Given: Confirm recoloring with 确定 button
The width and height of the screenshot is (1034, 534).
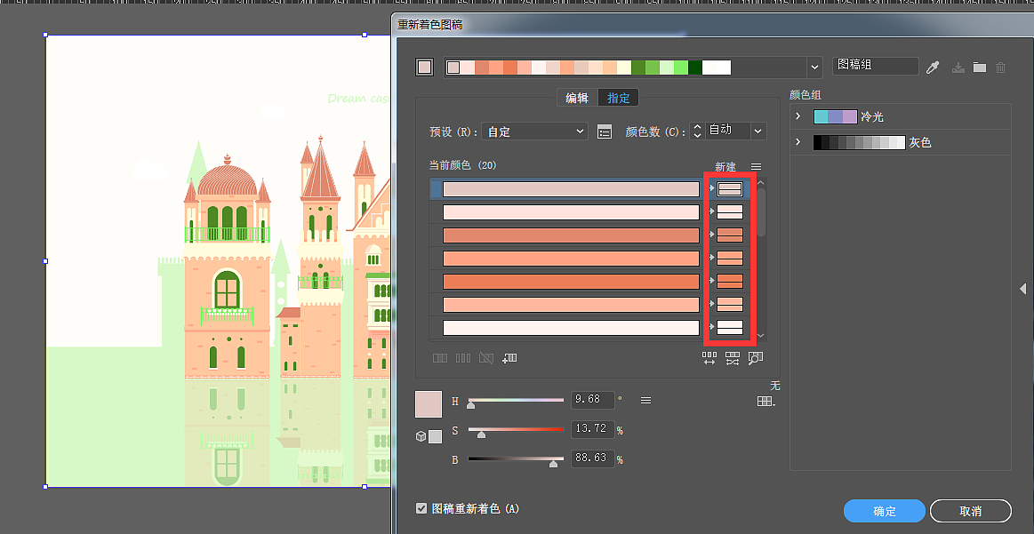Looking at the screenshot, I should [x=884, y=511].
